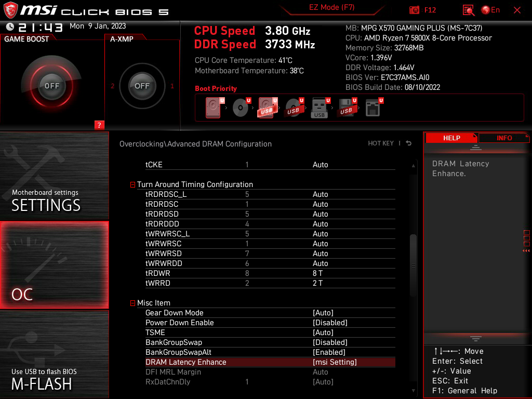Toggle the GAME BOOST OFF knob
The image size is (532, 399).
click(x=52, y=86)
